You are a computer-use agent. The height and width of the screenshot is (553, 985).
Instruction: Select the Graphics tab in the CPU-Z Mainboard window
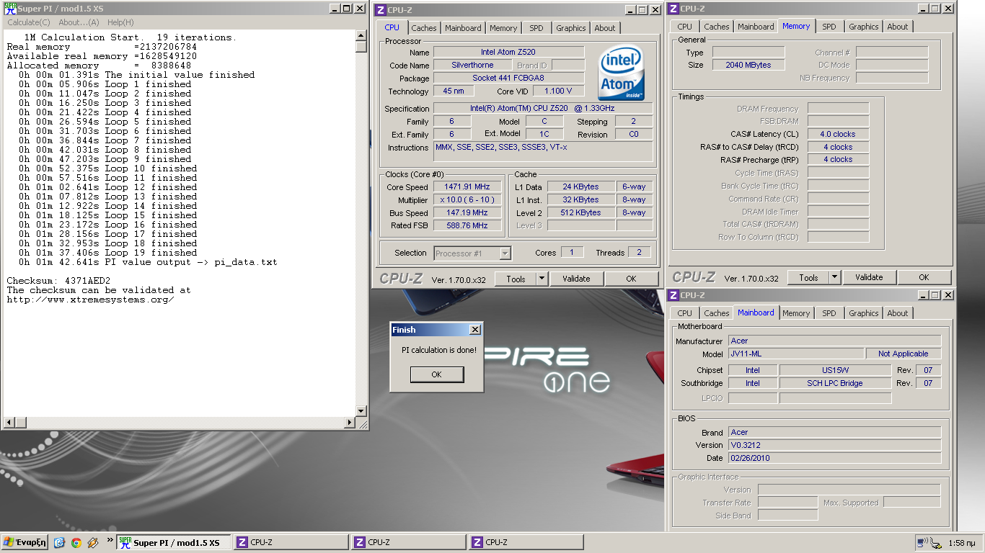tap(864, 313)
